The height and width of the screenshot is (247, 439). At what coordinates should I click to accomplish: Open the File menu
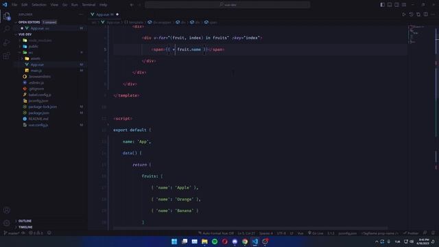click(x=14, y=5)
